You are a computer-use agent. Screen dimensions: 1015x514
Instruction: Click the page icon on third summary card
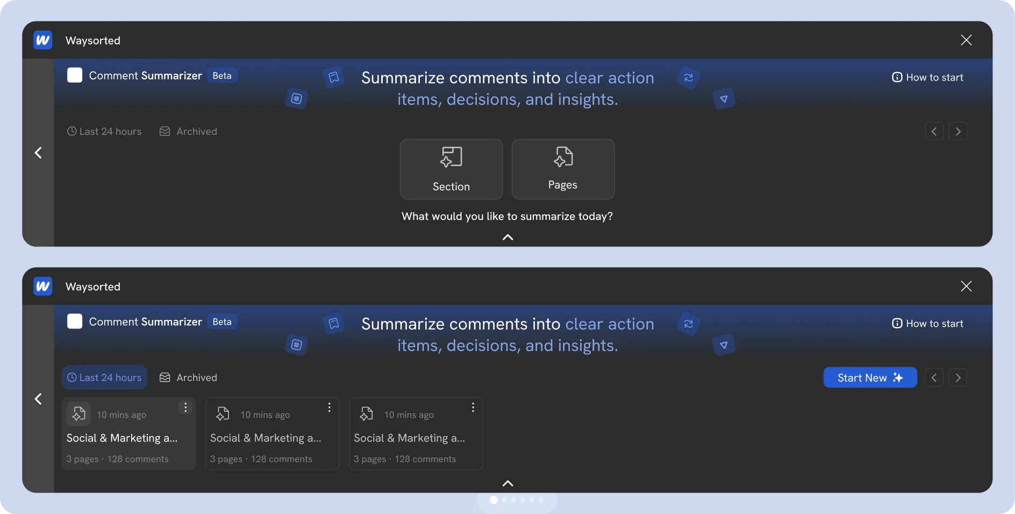click(x=366, y=414)
